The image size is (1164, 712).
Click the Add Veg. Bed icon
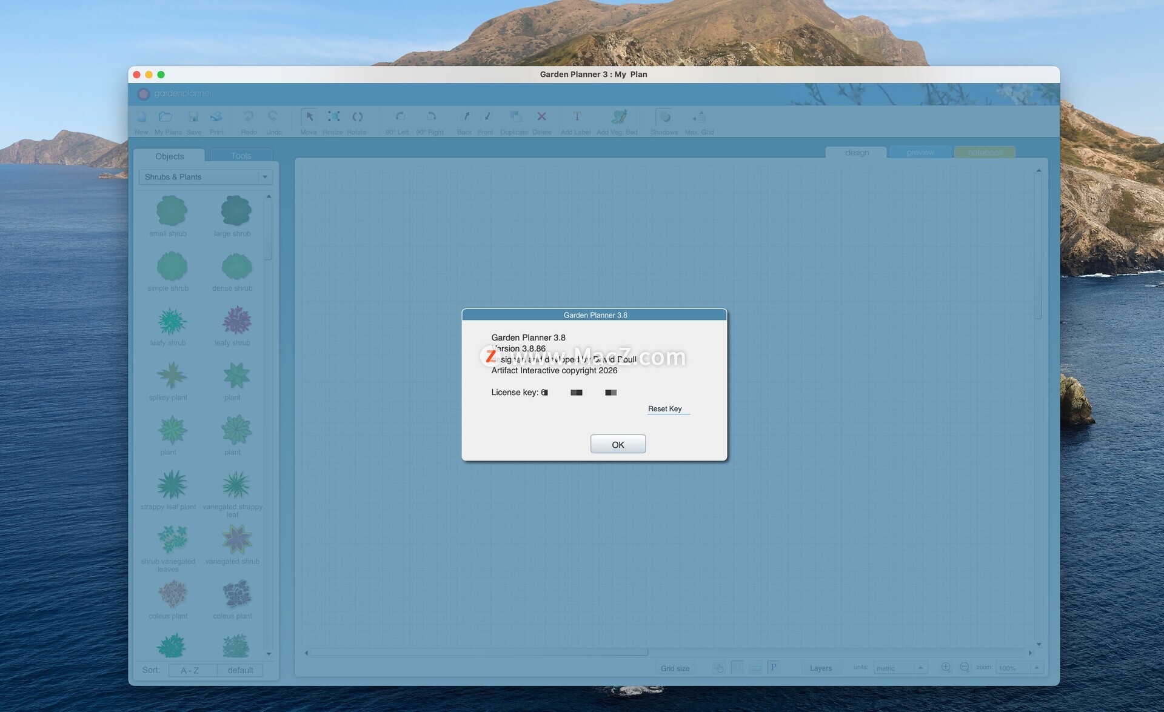618,117
